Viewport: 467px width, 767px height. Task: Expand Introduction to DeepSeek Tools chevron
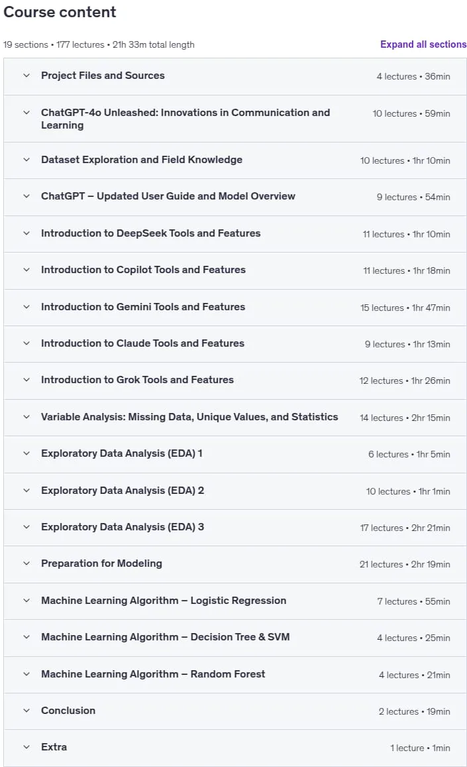click(26, 234)
